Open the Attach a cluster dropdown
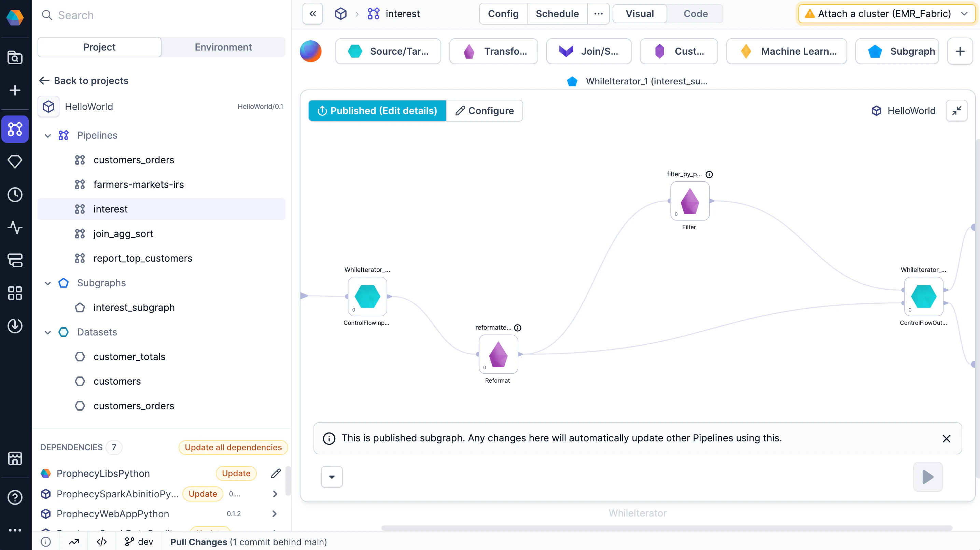Screen dimensions: 980x550 tap(886, 14)
